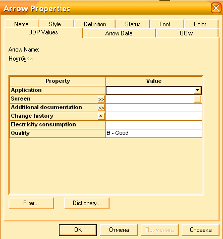Open help with the Справка button
This screenshot has width=223, height=239.
[201, 230]
